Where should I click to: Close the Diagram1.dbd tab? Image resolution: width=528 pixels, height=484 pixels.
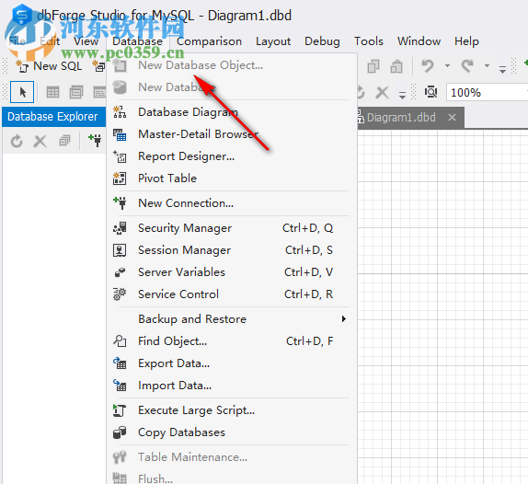click(x=452, y=117)
